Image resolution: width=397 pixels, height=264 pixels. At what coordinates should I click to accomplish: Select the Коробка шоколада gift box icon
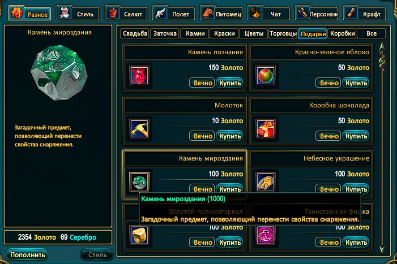(x=265, y=128)
